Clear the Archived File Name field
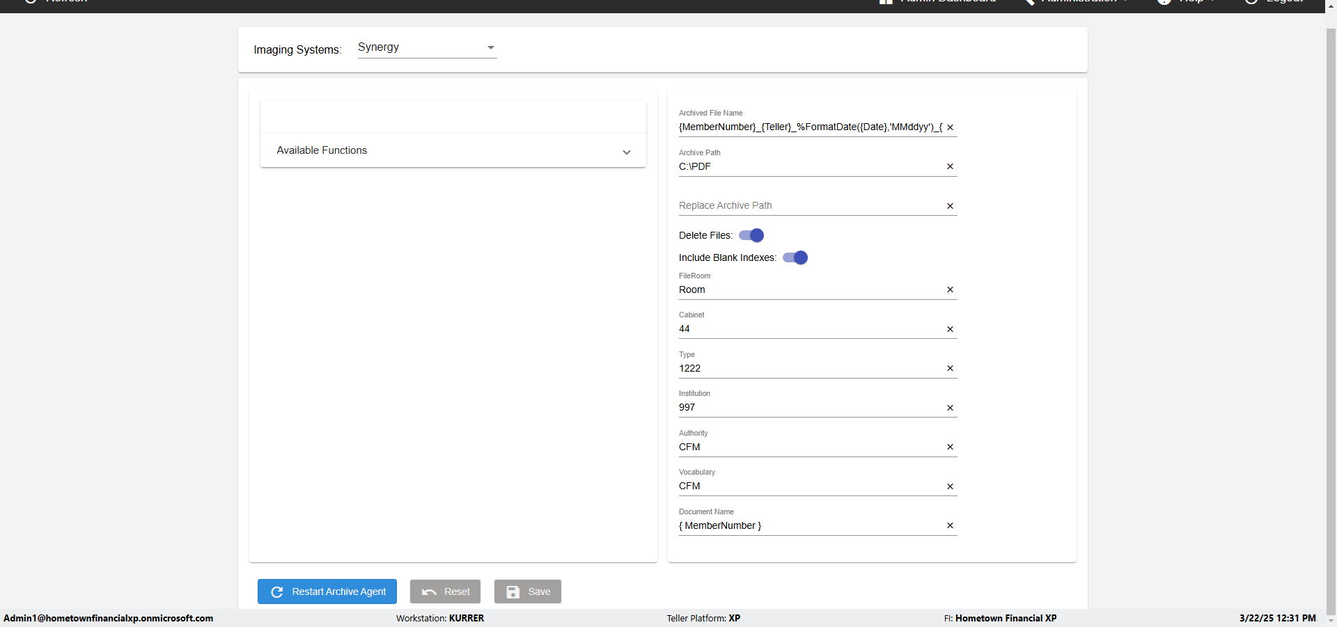Screen dimensions: 1337x627 click(x=950, y=127)
